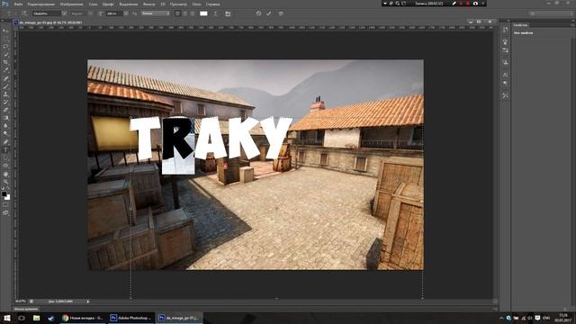Select the Brush tool
576x324 pixels.
pos(5,86)
